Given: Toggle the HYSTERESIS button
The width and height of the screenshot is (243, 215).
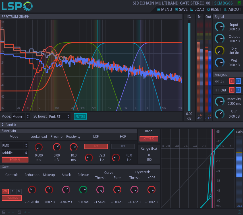Looking at the screenshot, I should point(12,198).
